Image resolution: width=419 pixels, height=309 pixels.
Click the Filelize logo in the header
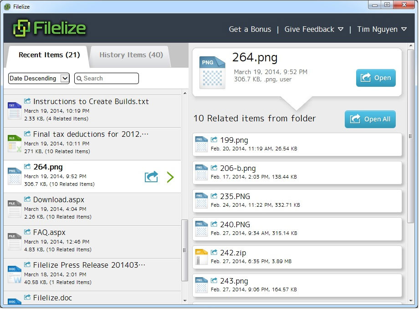point(50,28)
